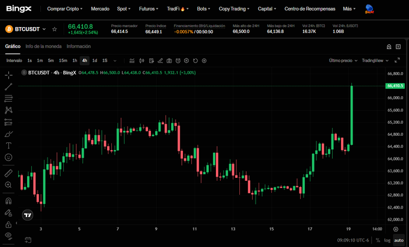Select the 15m interval
This screenshot has height=247, width=409.
click(63, 61)
